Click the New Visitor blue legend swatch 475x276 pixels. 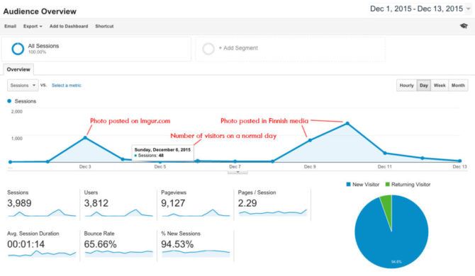348,184
